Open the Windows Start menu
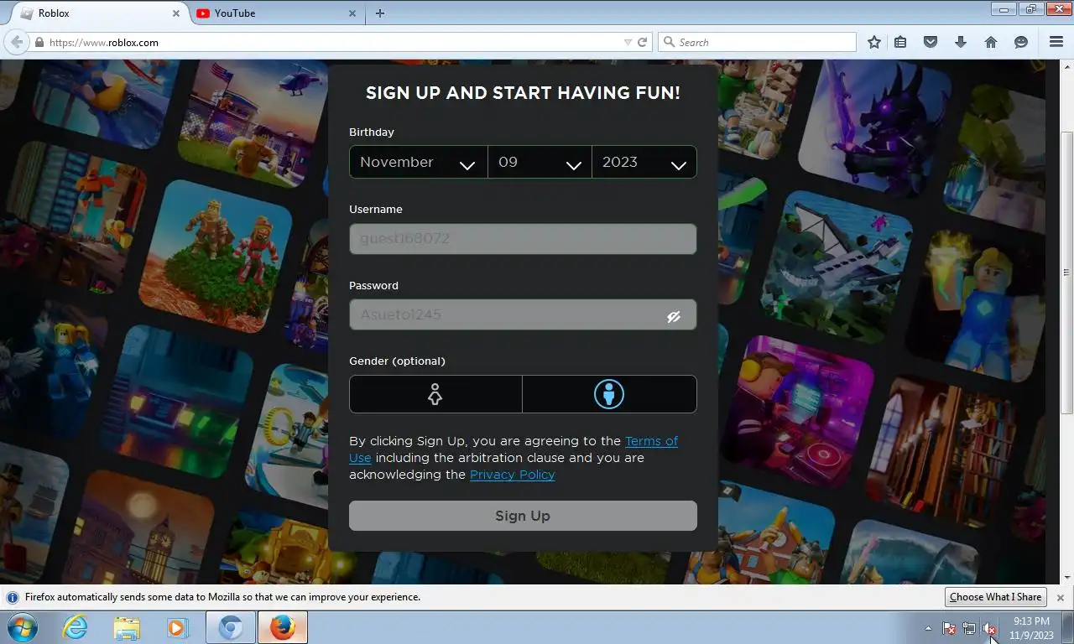 tap(22, 627)
